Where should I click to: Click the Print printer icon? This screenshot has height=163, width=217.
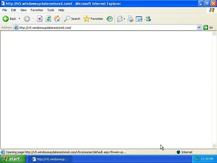130,19
